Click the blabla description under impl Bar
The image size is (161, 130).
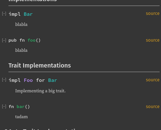tap(21, 24)
